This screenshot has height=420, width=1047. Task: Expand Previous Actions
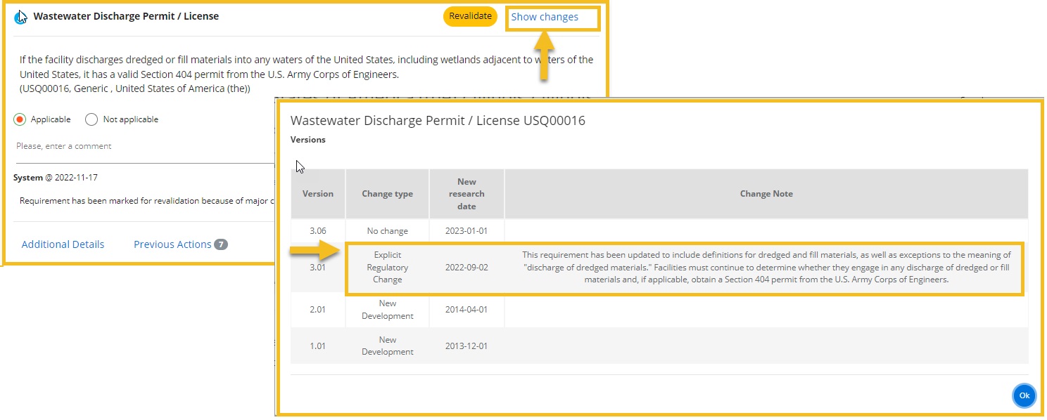pyautogui.click(x=172, y=244)
